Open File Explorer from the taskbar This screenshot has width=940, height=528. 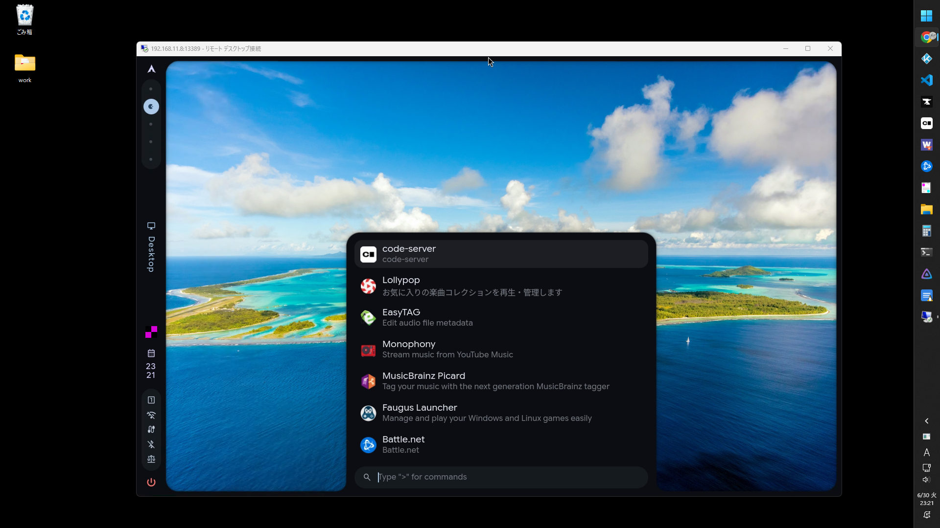coord(926,209)
